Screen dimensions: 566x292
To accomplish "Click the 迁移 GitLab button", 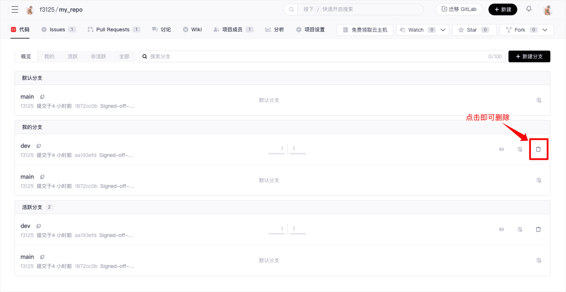I will click(x=459, y=9).
